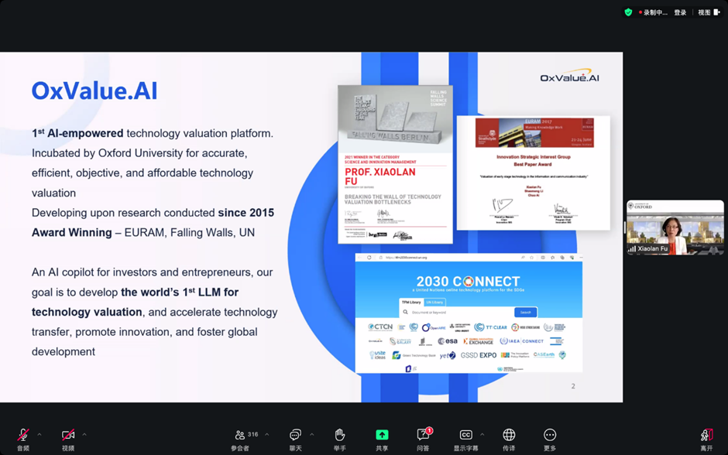Raise your hand with 举手
Screen dimensions: 728x455
(x=340, y=439)
